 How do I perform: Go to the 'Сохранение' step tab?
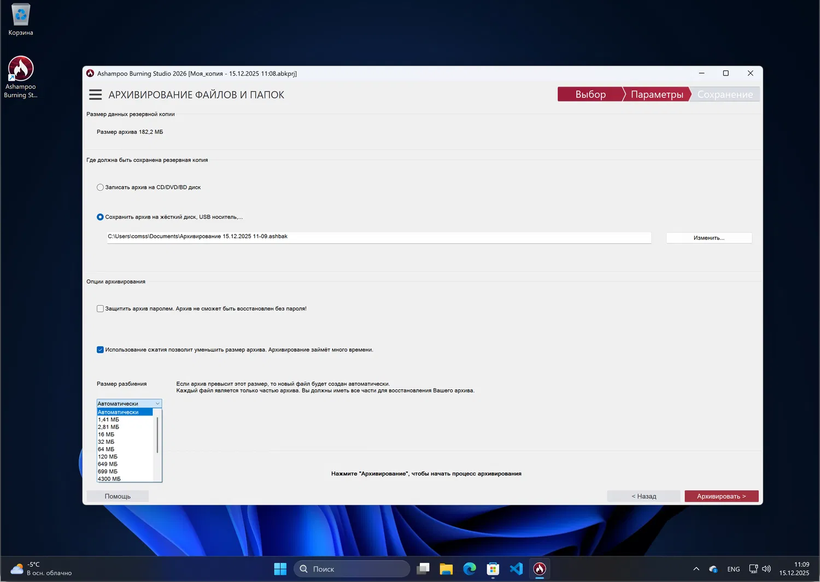(x=725, y=94)
